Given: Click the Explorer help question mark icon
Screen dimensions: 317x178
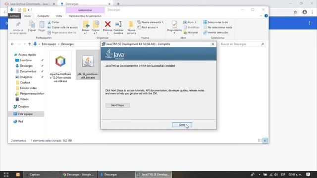Looking at the screenshot, I should coord(266,16).
